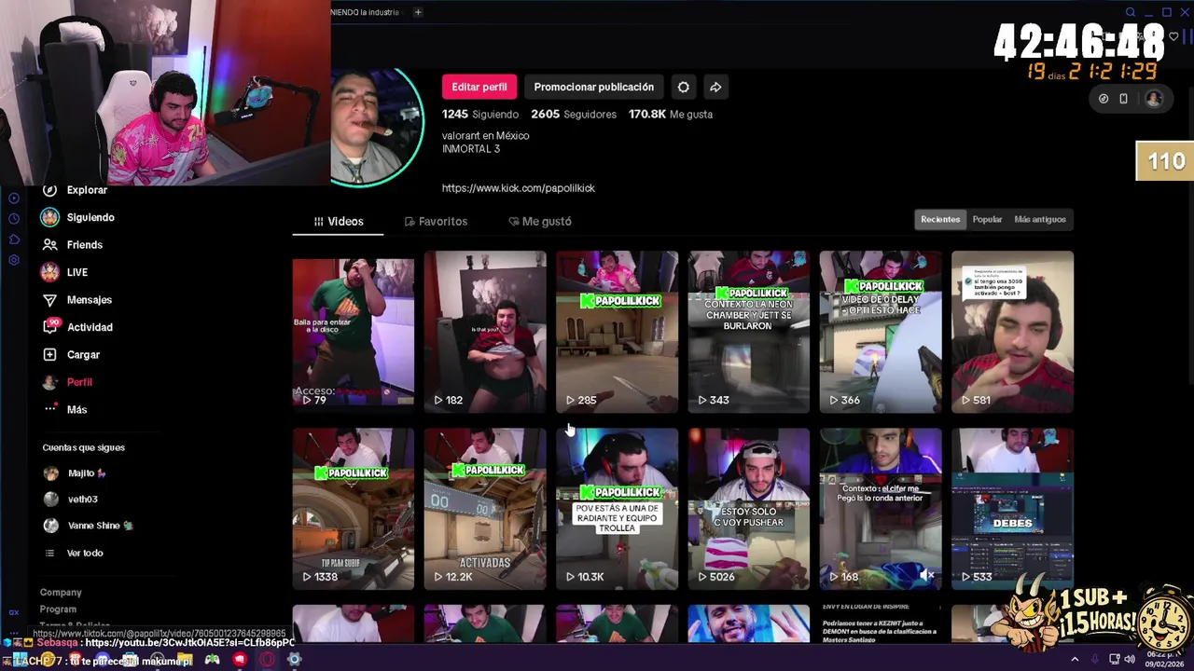Open video thumbnail with 10.3K views

pyautogui.click(x=618, y=509)
